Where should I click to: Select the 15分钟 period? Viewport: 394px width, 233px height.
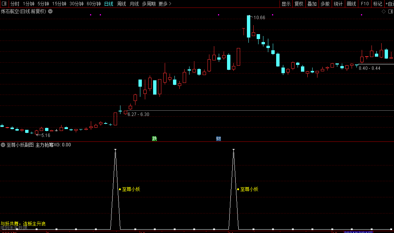(x=59, y=4)
